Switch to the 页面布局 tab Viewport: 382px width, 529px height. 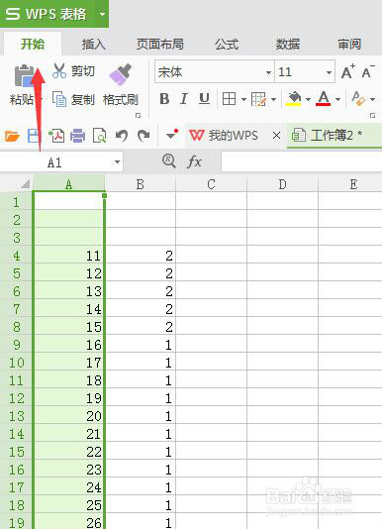coord(160,45)
